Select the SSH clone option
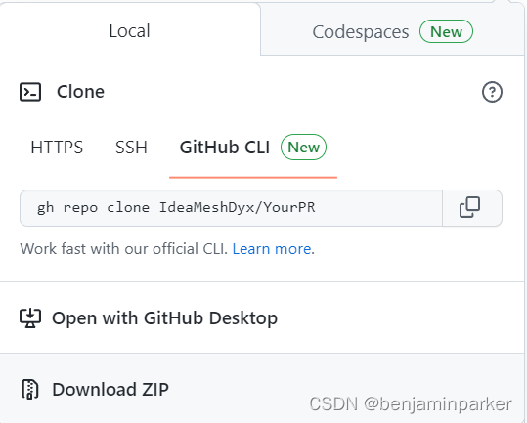 131,148
